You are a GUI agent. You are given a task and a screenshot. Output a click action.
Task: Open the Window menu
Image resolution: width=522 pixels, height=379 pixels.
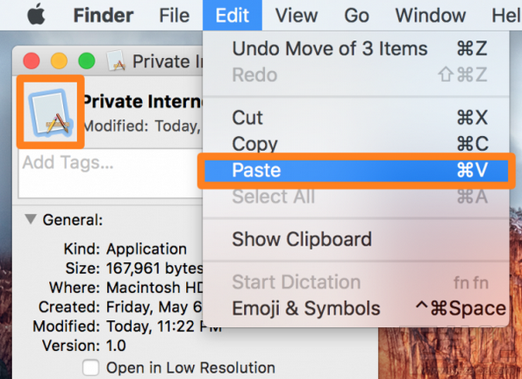pos(431,15)
